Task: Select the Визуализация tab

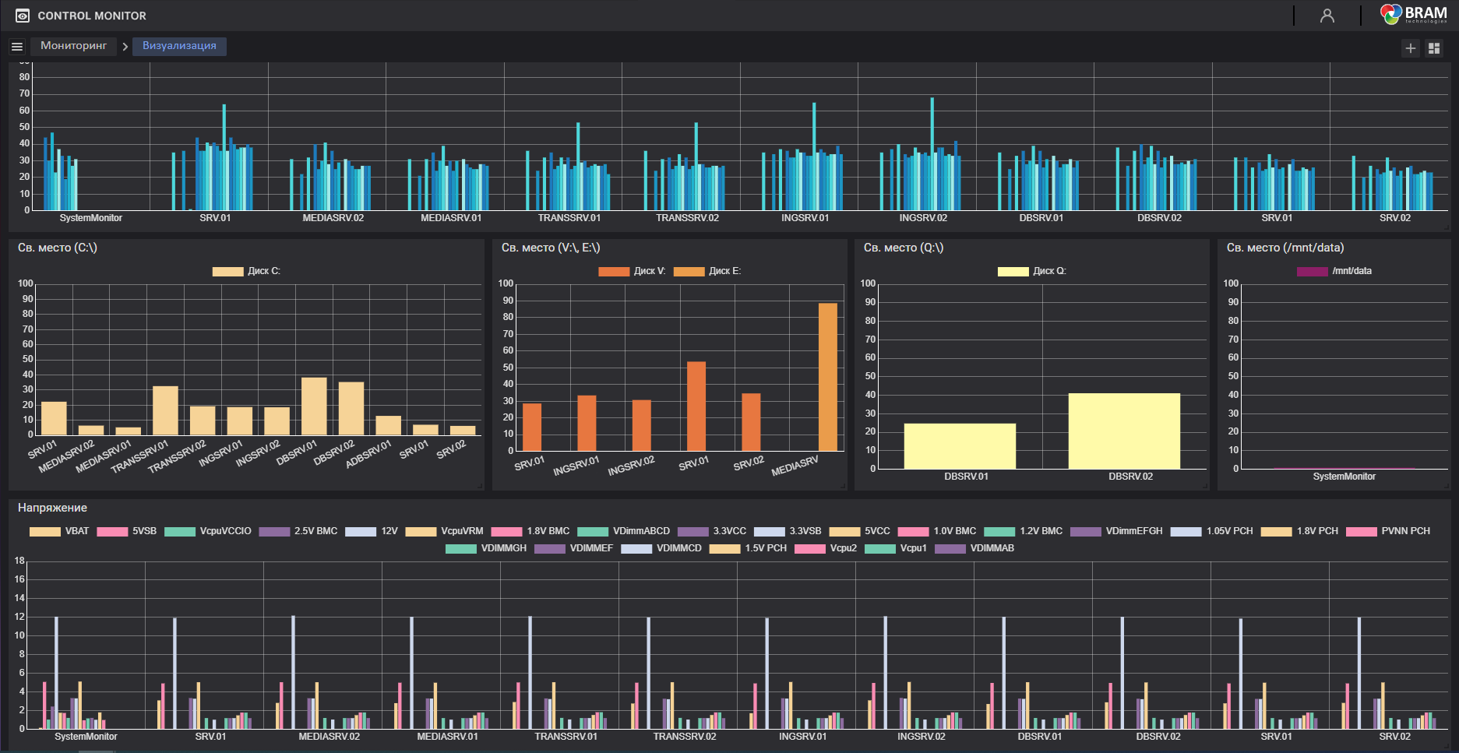Action: (x=179, y=46)
